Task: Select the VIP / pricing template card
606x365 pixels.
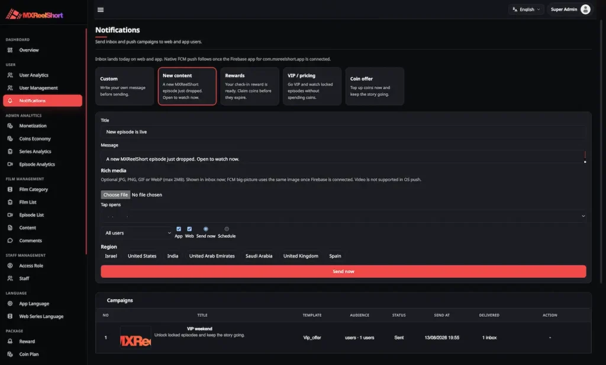Action: (x=312, y=86)
